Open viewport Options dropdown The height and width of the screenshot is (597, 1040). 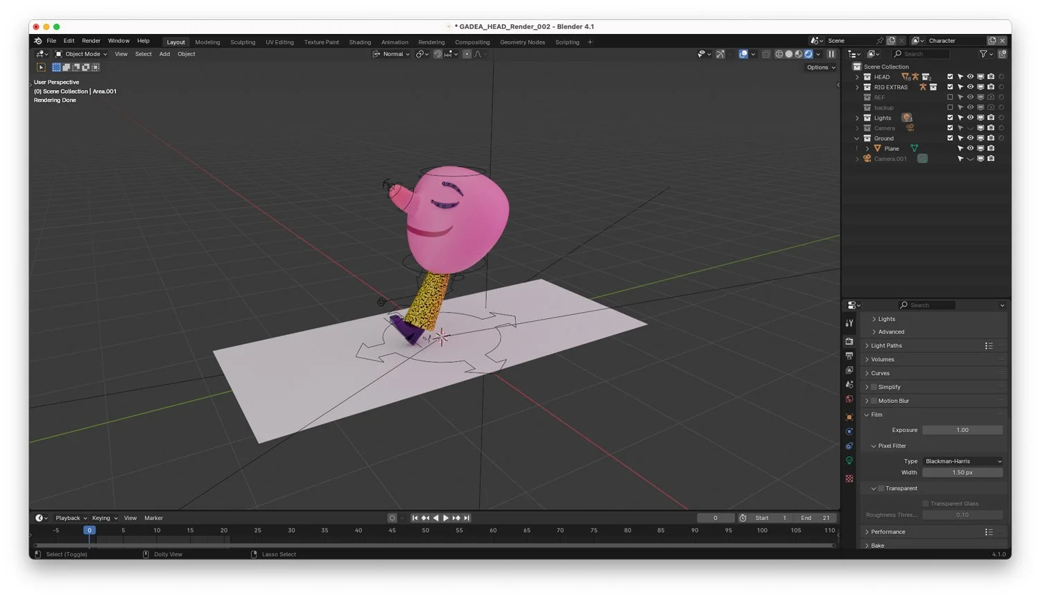[x=820, y=67]
